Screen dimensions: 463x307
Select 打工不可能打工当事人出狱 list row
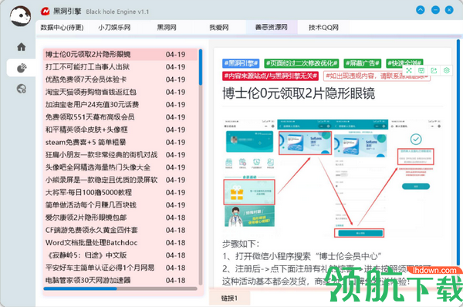pos(120,67)
